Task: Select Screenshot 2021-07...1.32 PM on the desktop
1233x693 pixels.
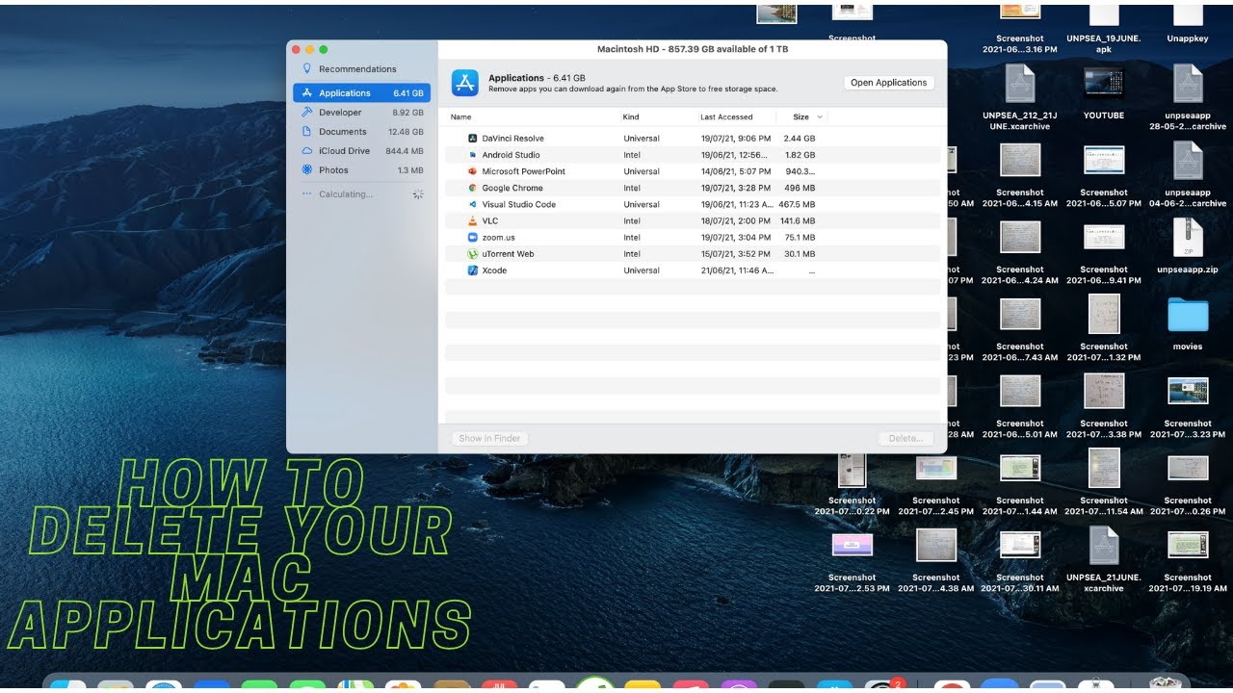Action: pos(1104,328)
